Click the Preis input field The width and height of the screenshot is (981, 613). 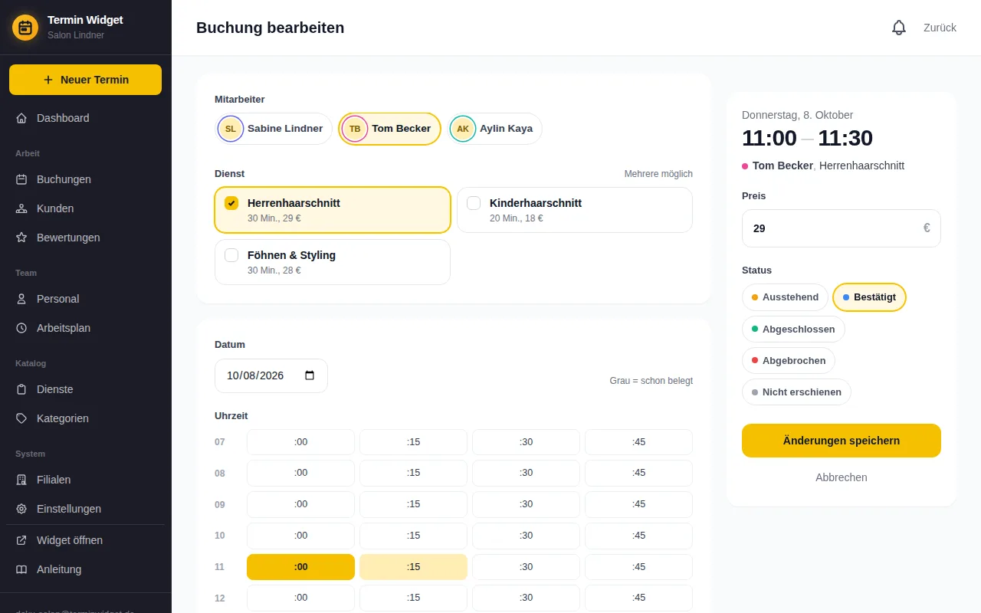tap(842, 228)
